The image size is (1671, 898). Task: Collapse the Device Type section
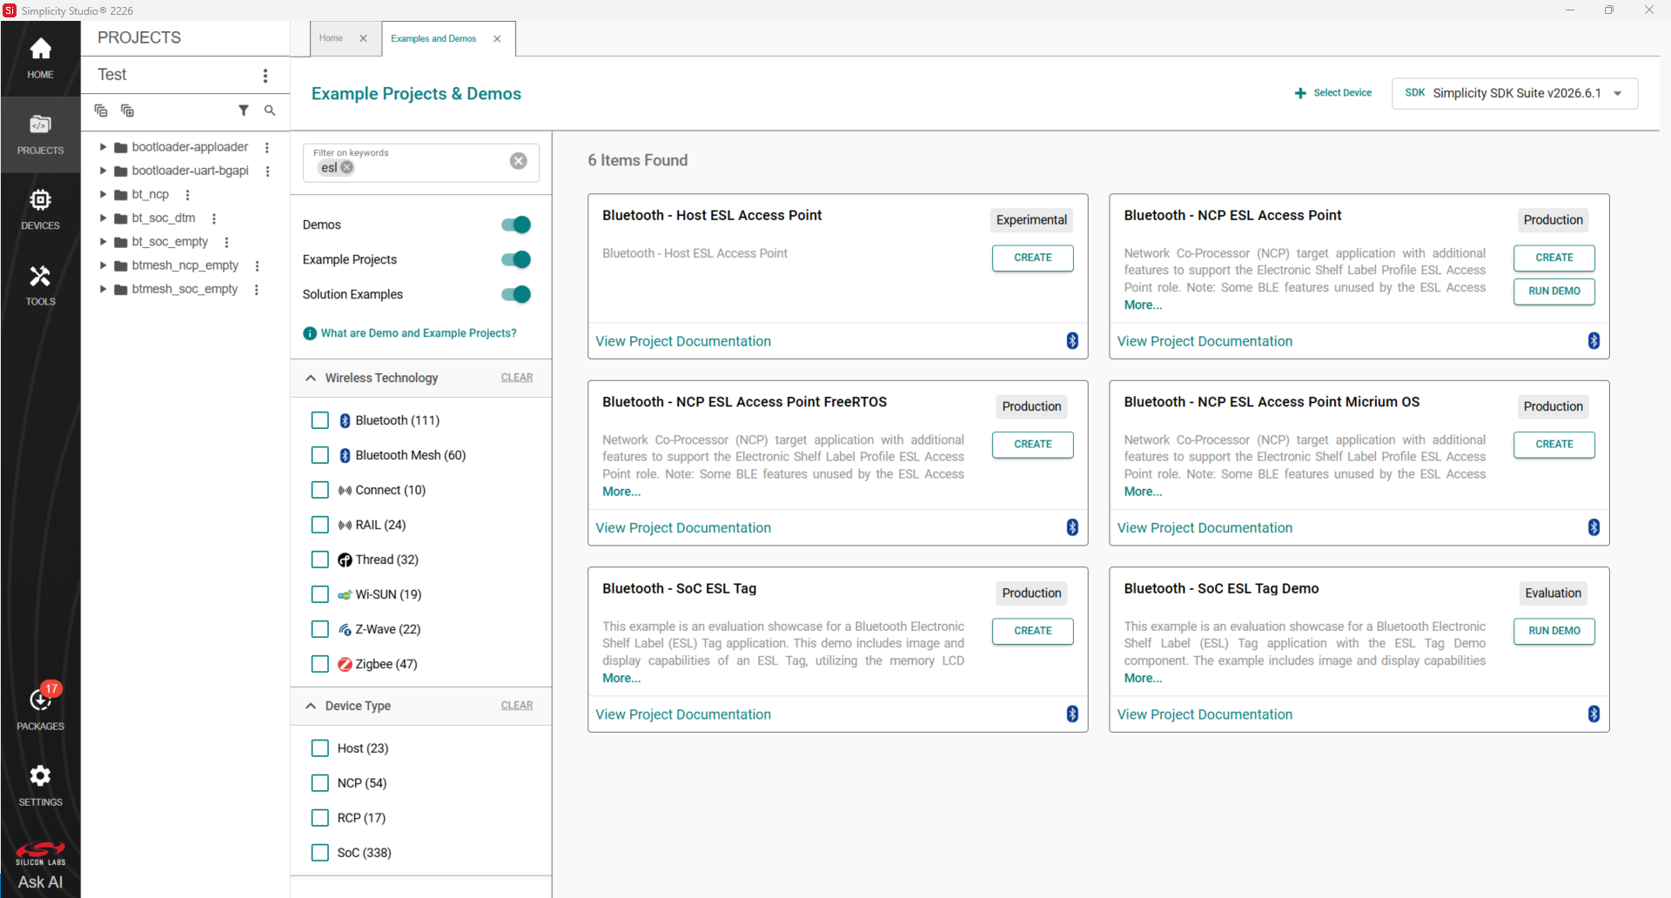click(x=311, y=706)
